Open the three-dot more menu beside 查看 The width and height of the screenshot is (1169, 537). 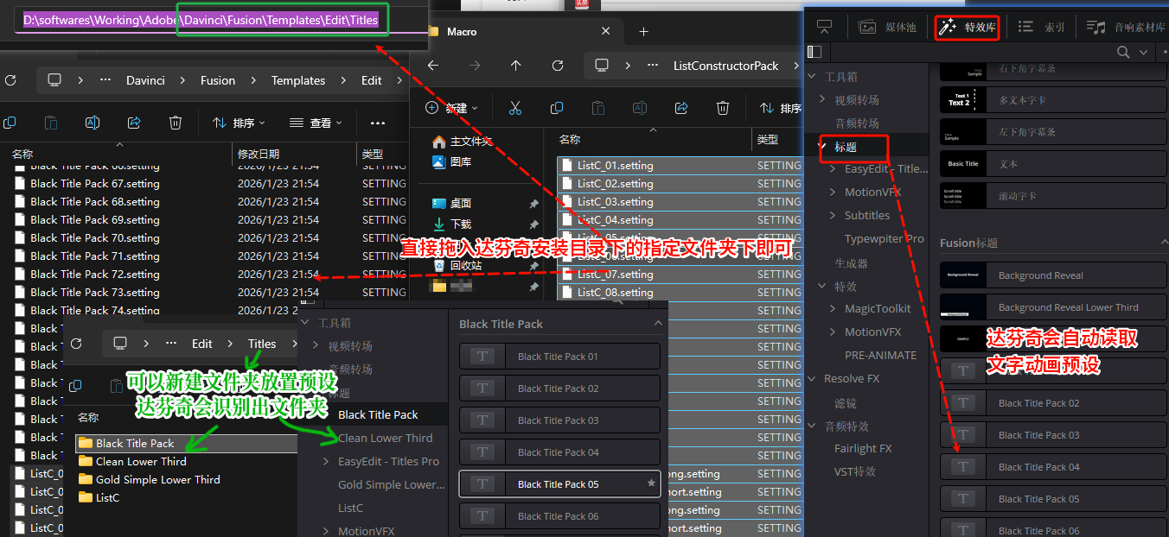point(378,123)
